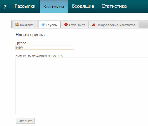Open the Рассылки section
This screenshot has height=126, width=148.
click(x=25, y=6)
